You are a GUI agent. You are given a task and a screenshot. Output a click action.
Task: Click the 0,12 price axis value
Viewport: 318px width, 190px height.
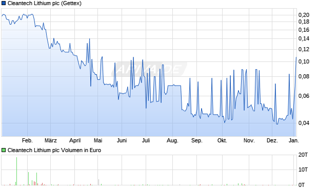(x=304, y=49)
